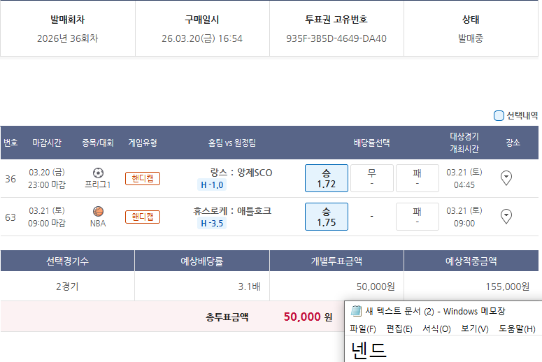
Task: Click the 핸디캡 badge for match 36
Action: (x=143, y=179)
